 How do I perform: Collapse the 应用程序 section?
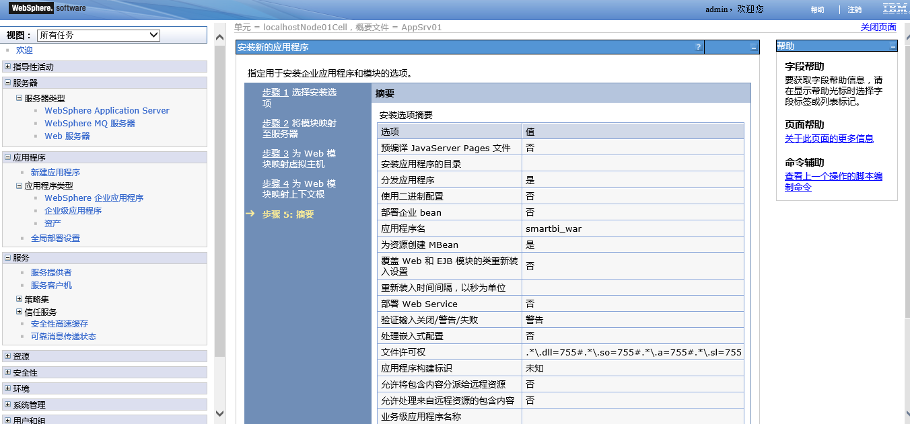8,157
